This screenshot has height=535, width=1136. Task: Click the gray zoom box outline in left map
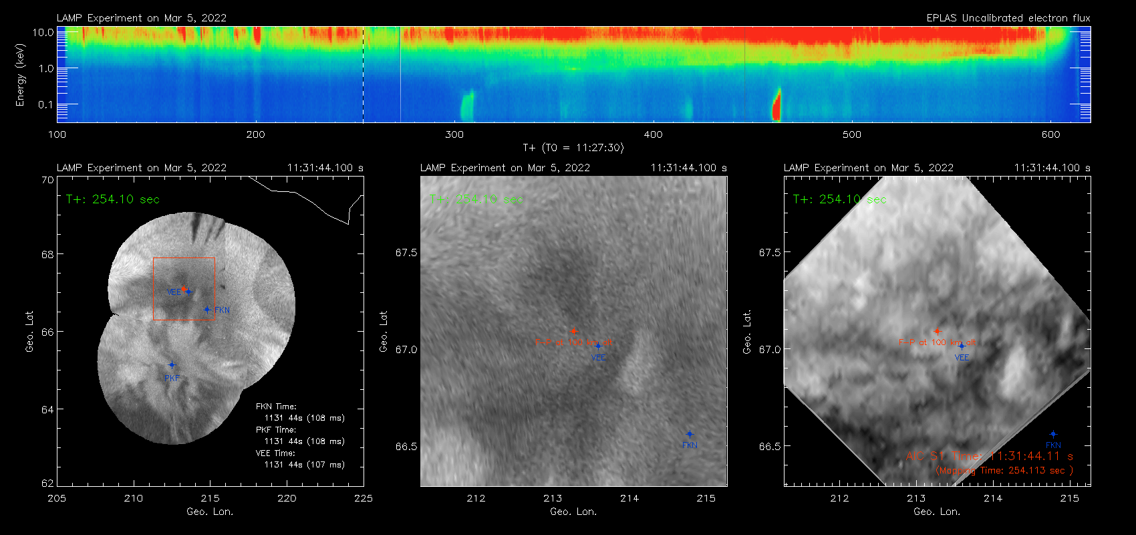point(184,289)
